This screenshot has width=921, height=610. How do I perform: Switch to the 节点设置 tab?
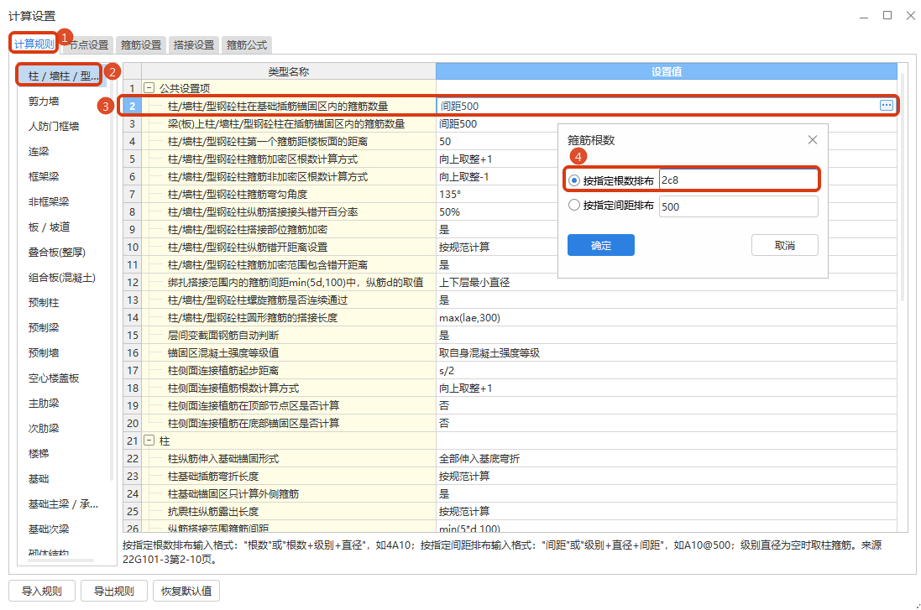tap(88, 44)
